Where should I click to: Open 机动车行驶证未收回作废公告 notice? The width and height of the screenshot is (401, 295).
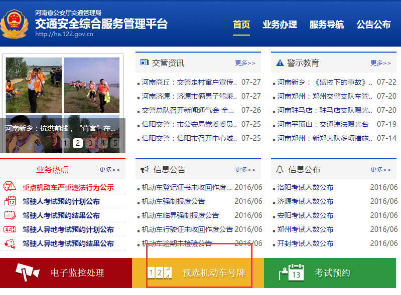click(187, 230)
